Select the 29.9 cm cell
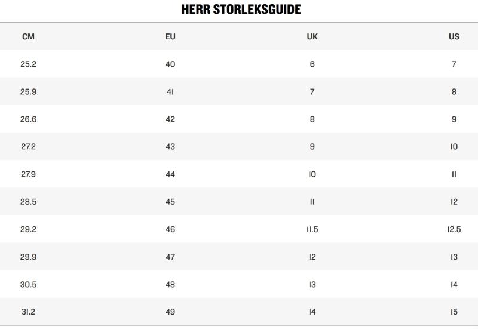Image resolution: width=478 pixels, height=329 pixels. 28,257
